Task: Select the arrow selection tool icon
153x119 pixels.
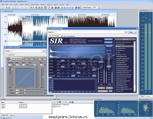Action: pyautogui.click(x=31, y=8)
